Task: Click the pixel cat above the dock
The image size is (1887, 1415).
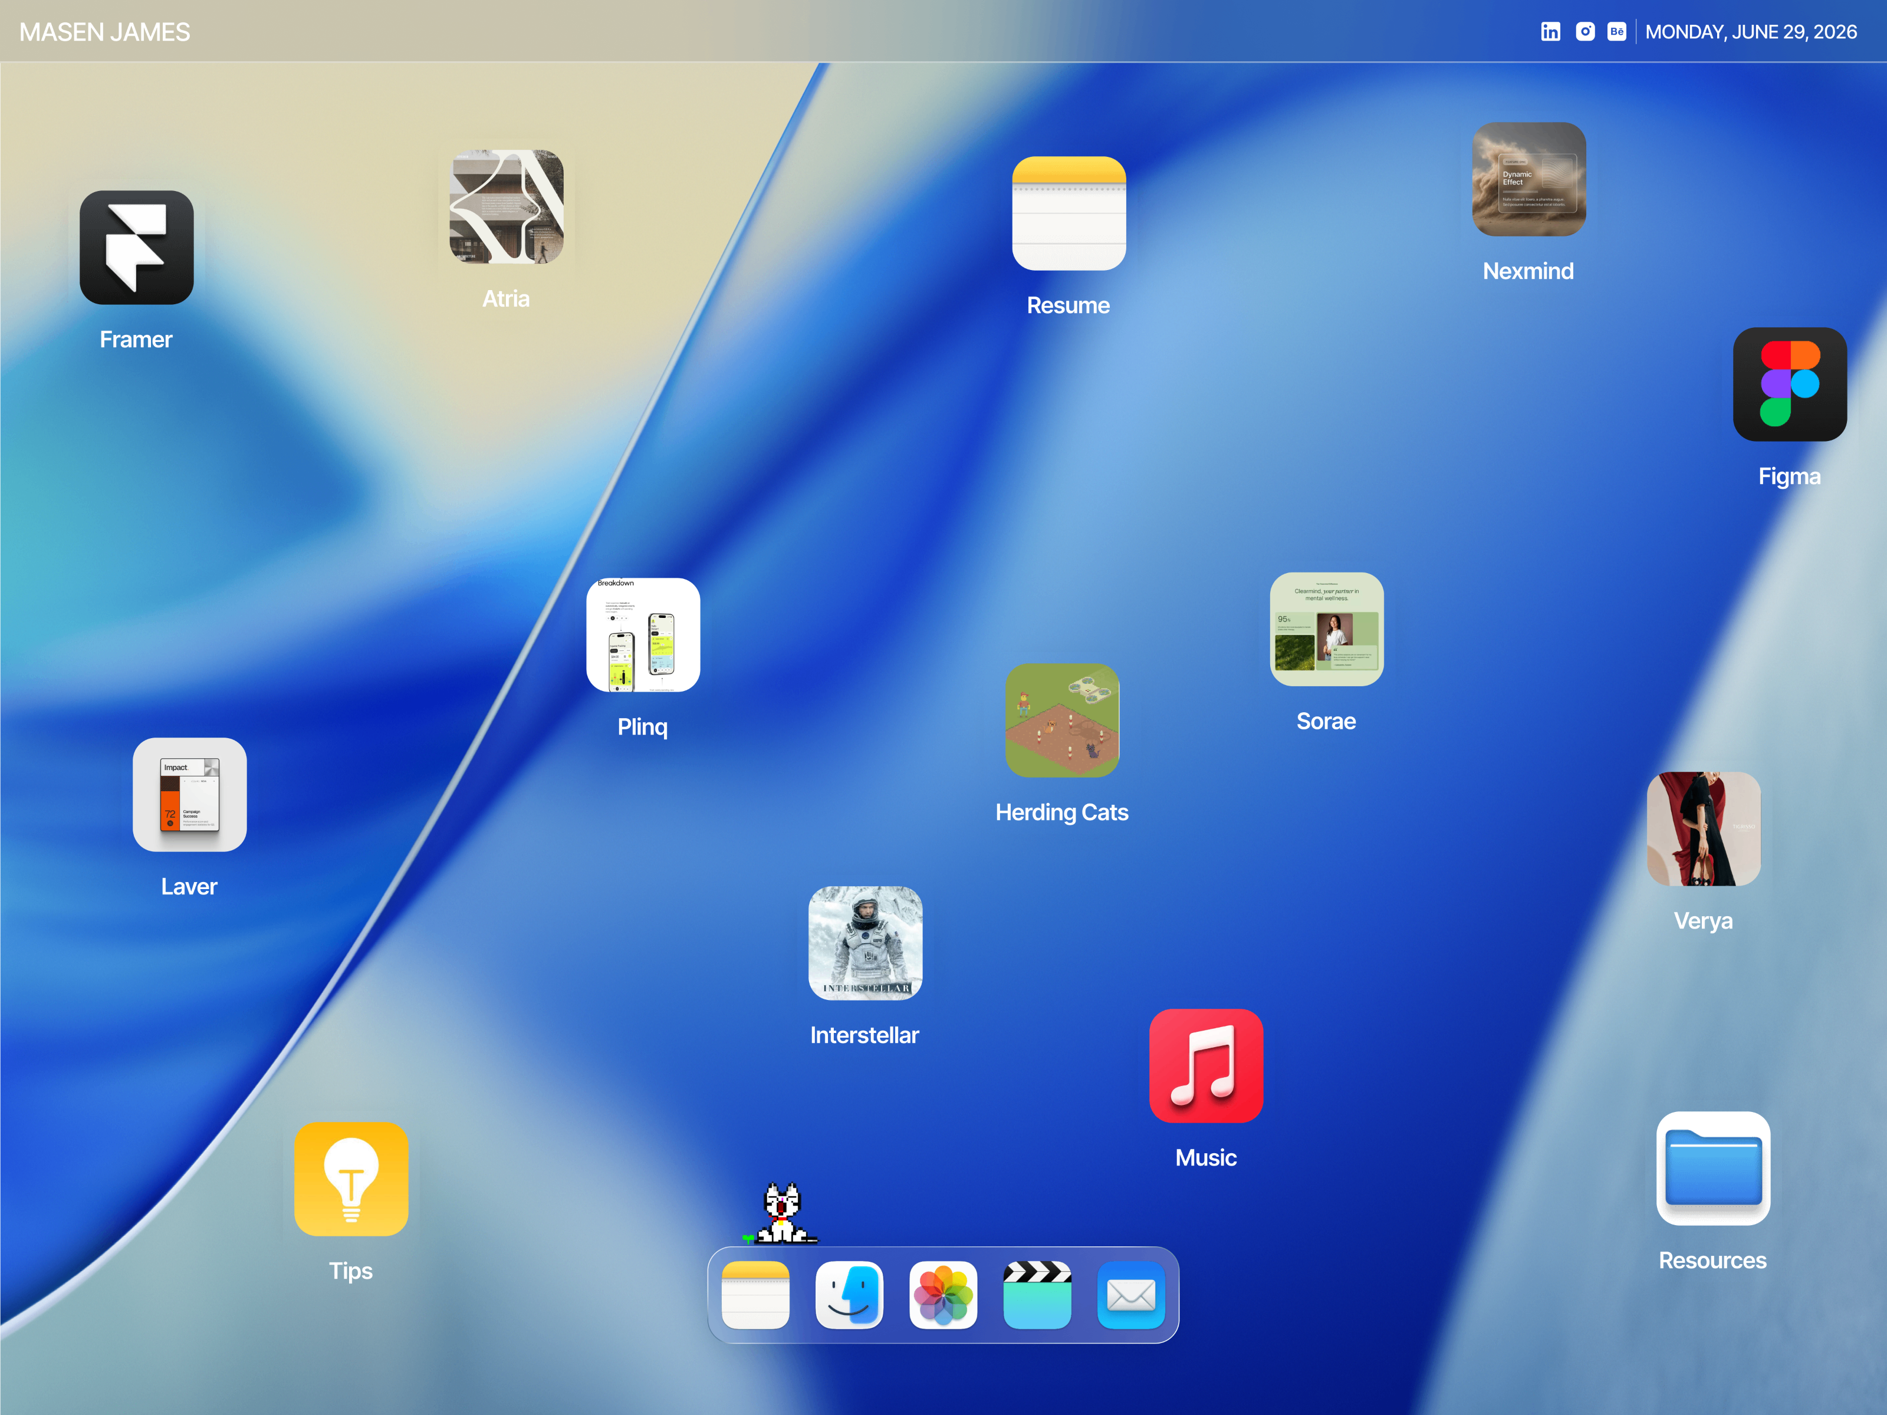Action: [x=781, y=1213]
